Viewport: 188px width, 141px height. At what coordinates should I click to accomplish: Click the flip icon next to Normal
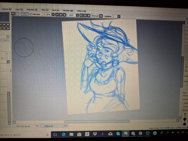pyautogui.click(x=101, y=16)
